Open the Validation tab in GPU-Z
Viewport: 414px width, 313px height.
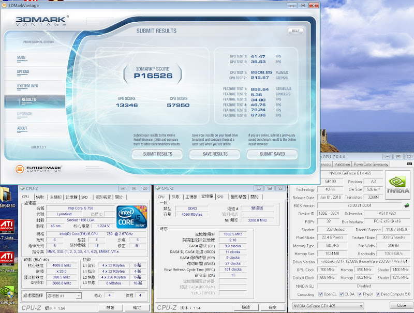[342, 164]
